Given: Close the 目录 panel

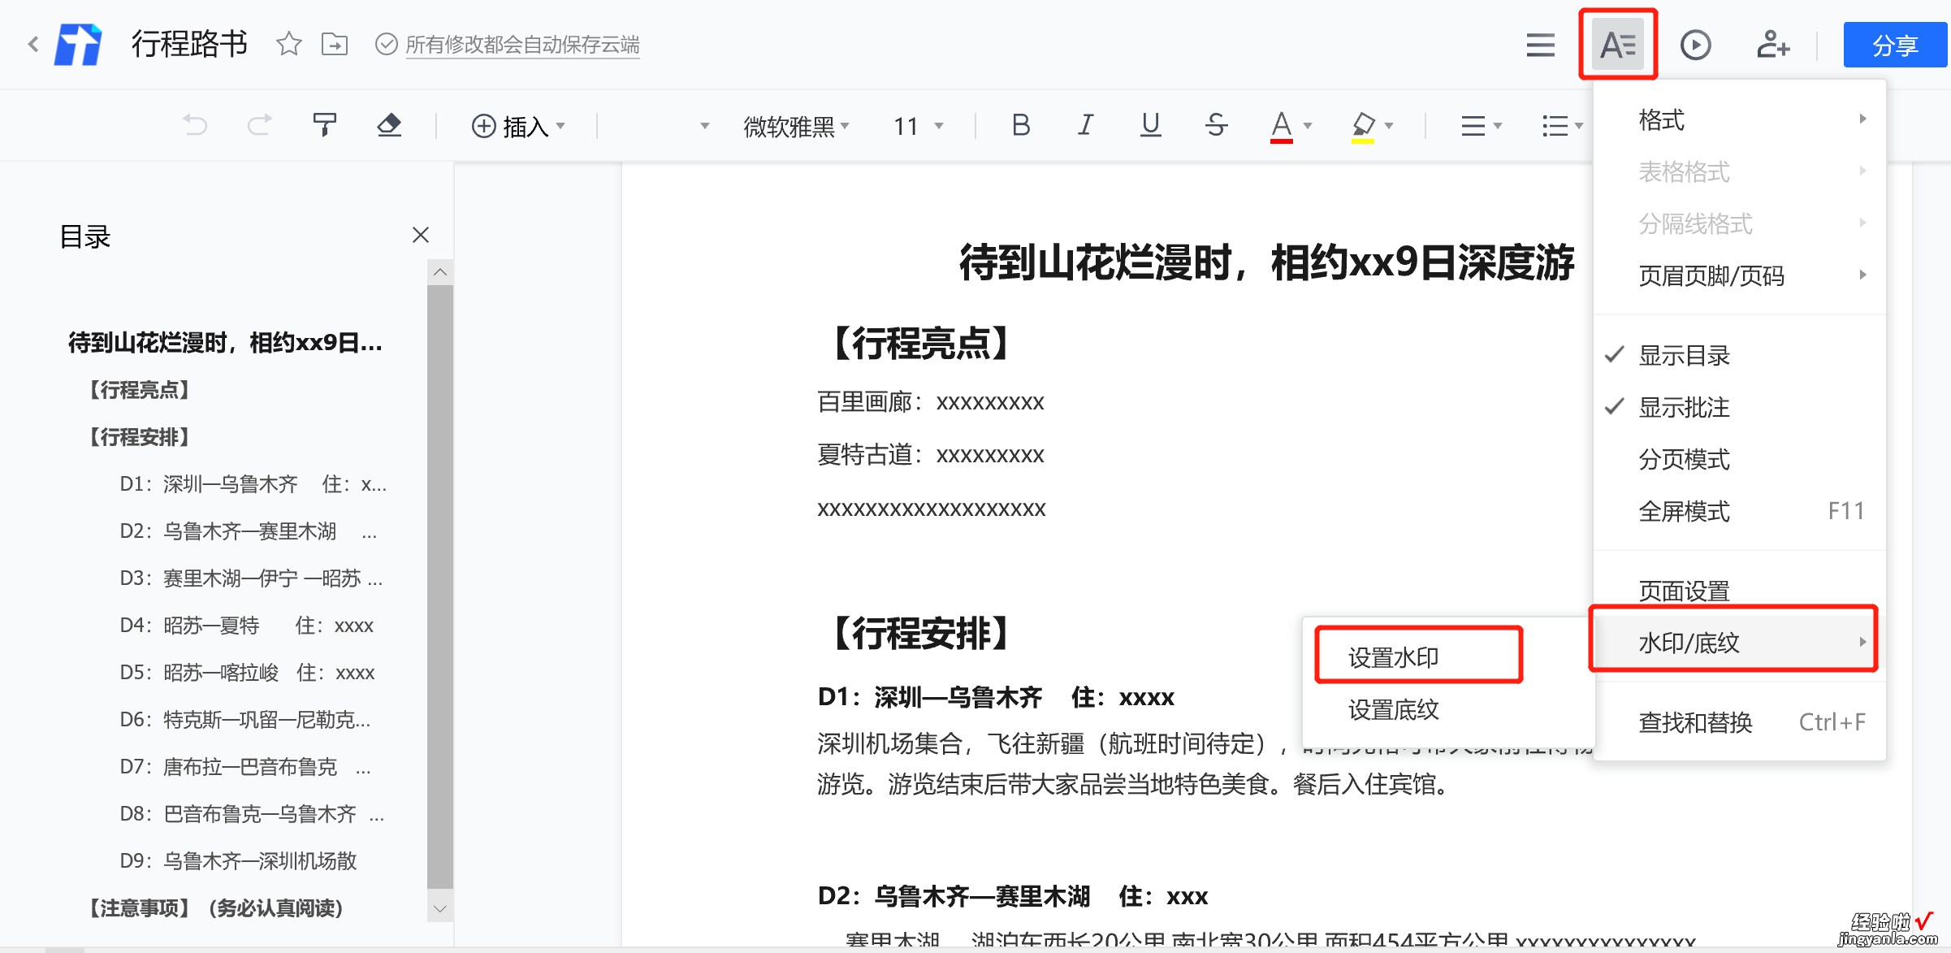Looking at the screenshot, I should 420,235.
